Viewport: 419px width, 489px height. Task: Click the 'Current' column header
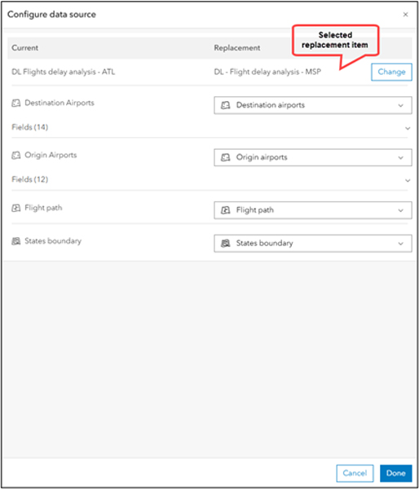click(25, 48)
